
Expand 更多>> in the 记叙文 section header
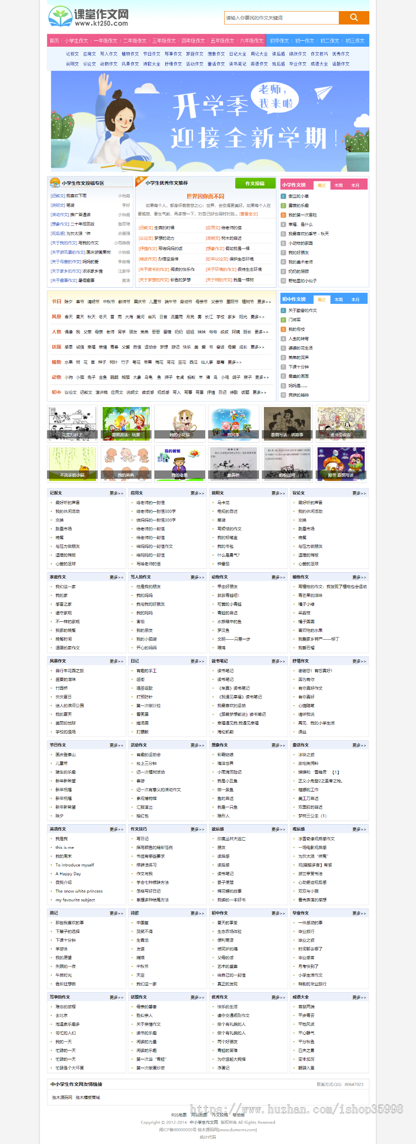point(116,493)
